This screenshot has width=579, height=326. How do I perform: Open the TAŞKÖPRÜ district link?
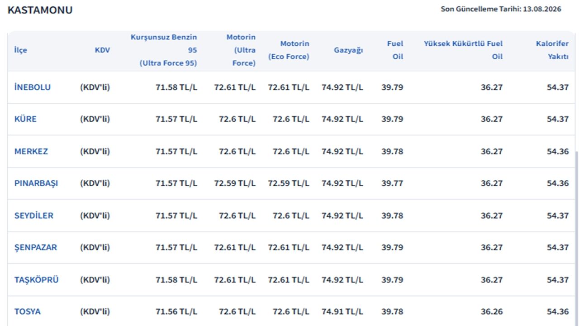37,280
